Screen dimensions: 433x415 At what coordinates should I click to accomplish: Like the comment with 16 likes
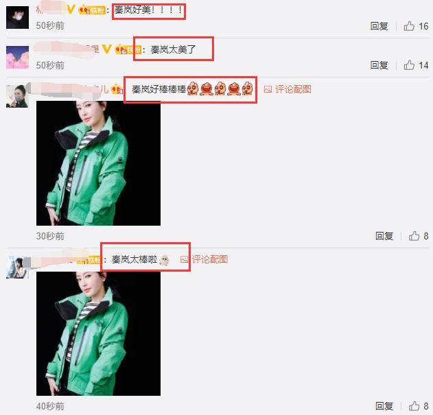[409, 26]
